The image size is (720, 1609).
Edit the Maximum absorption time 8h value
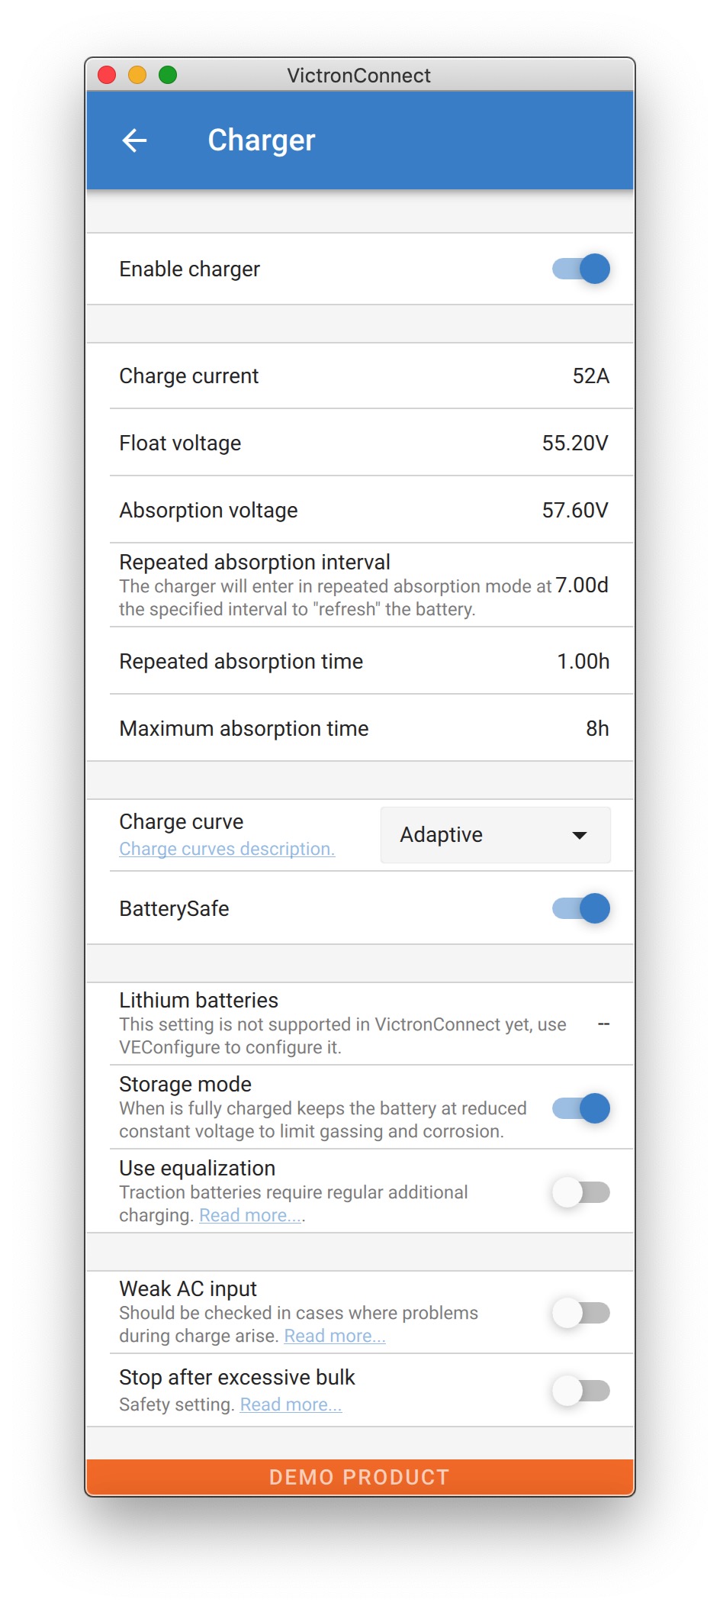(597, 729)
